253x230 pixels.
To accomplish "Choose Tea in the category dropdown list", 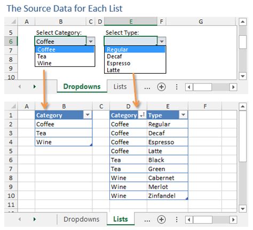I will [65, 56].
